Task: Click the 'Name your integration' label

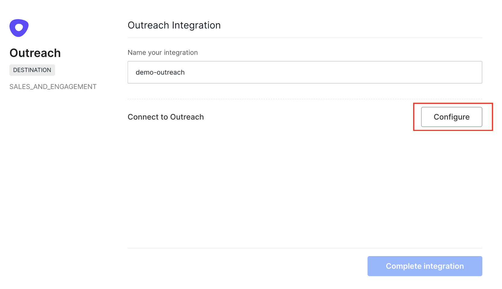Action: point(163,52)
